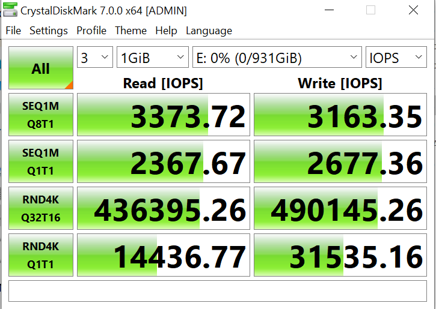
Task: Open the Theme menu
Action: pyautogui.click(x=130, y=31)
